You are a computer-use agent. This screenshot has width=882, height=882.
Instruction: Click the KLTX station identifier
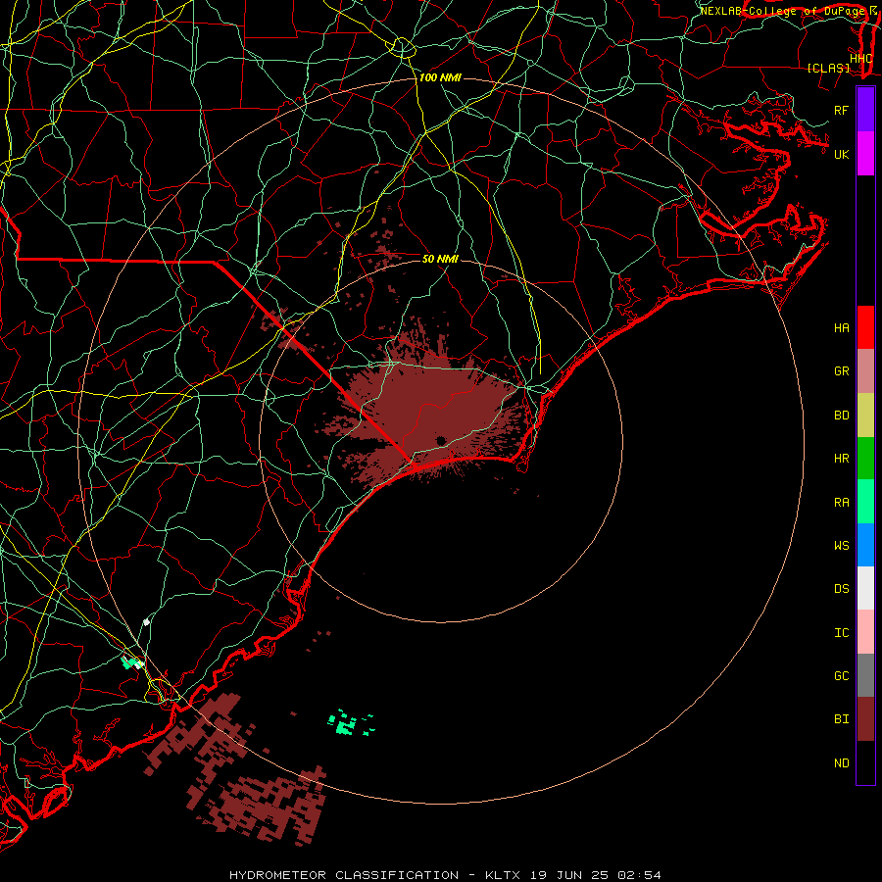pyautogui.click(x=503, y=875)
